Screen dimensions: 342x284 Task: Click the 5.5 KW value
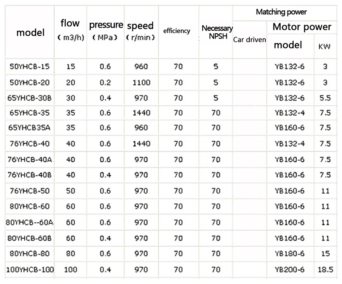click(x=325, y=98)
